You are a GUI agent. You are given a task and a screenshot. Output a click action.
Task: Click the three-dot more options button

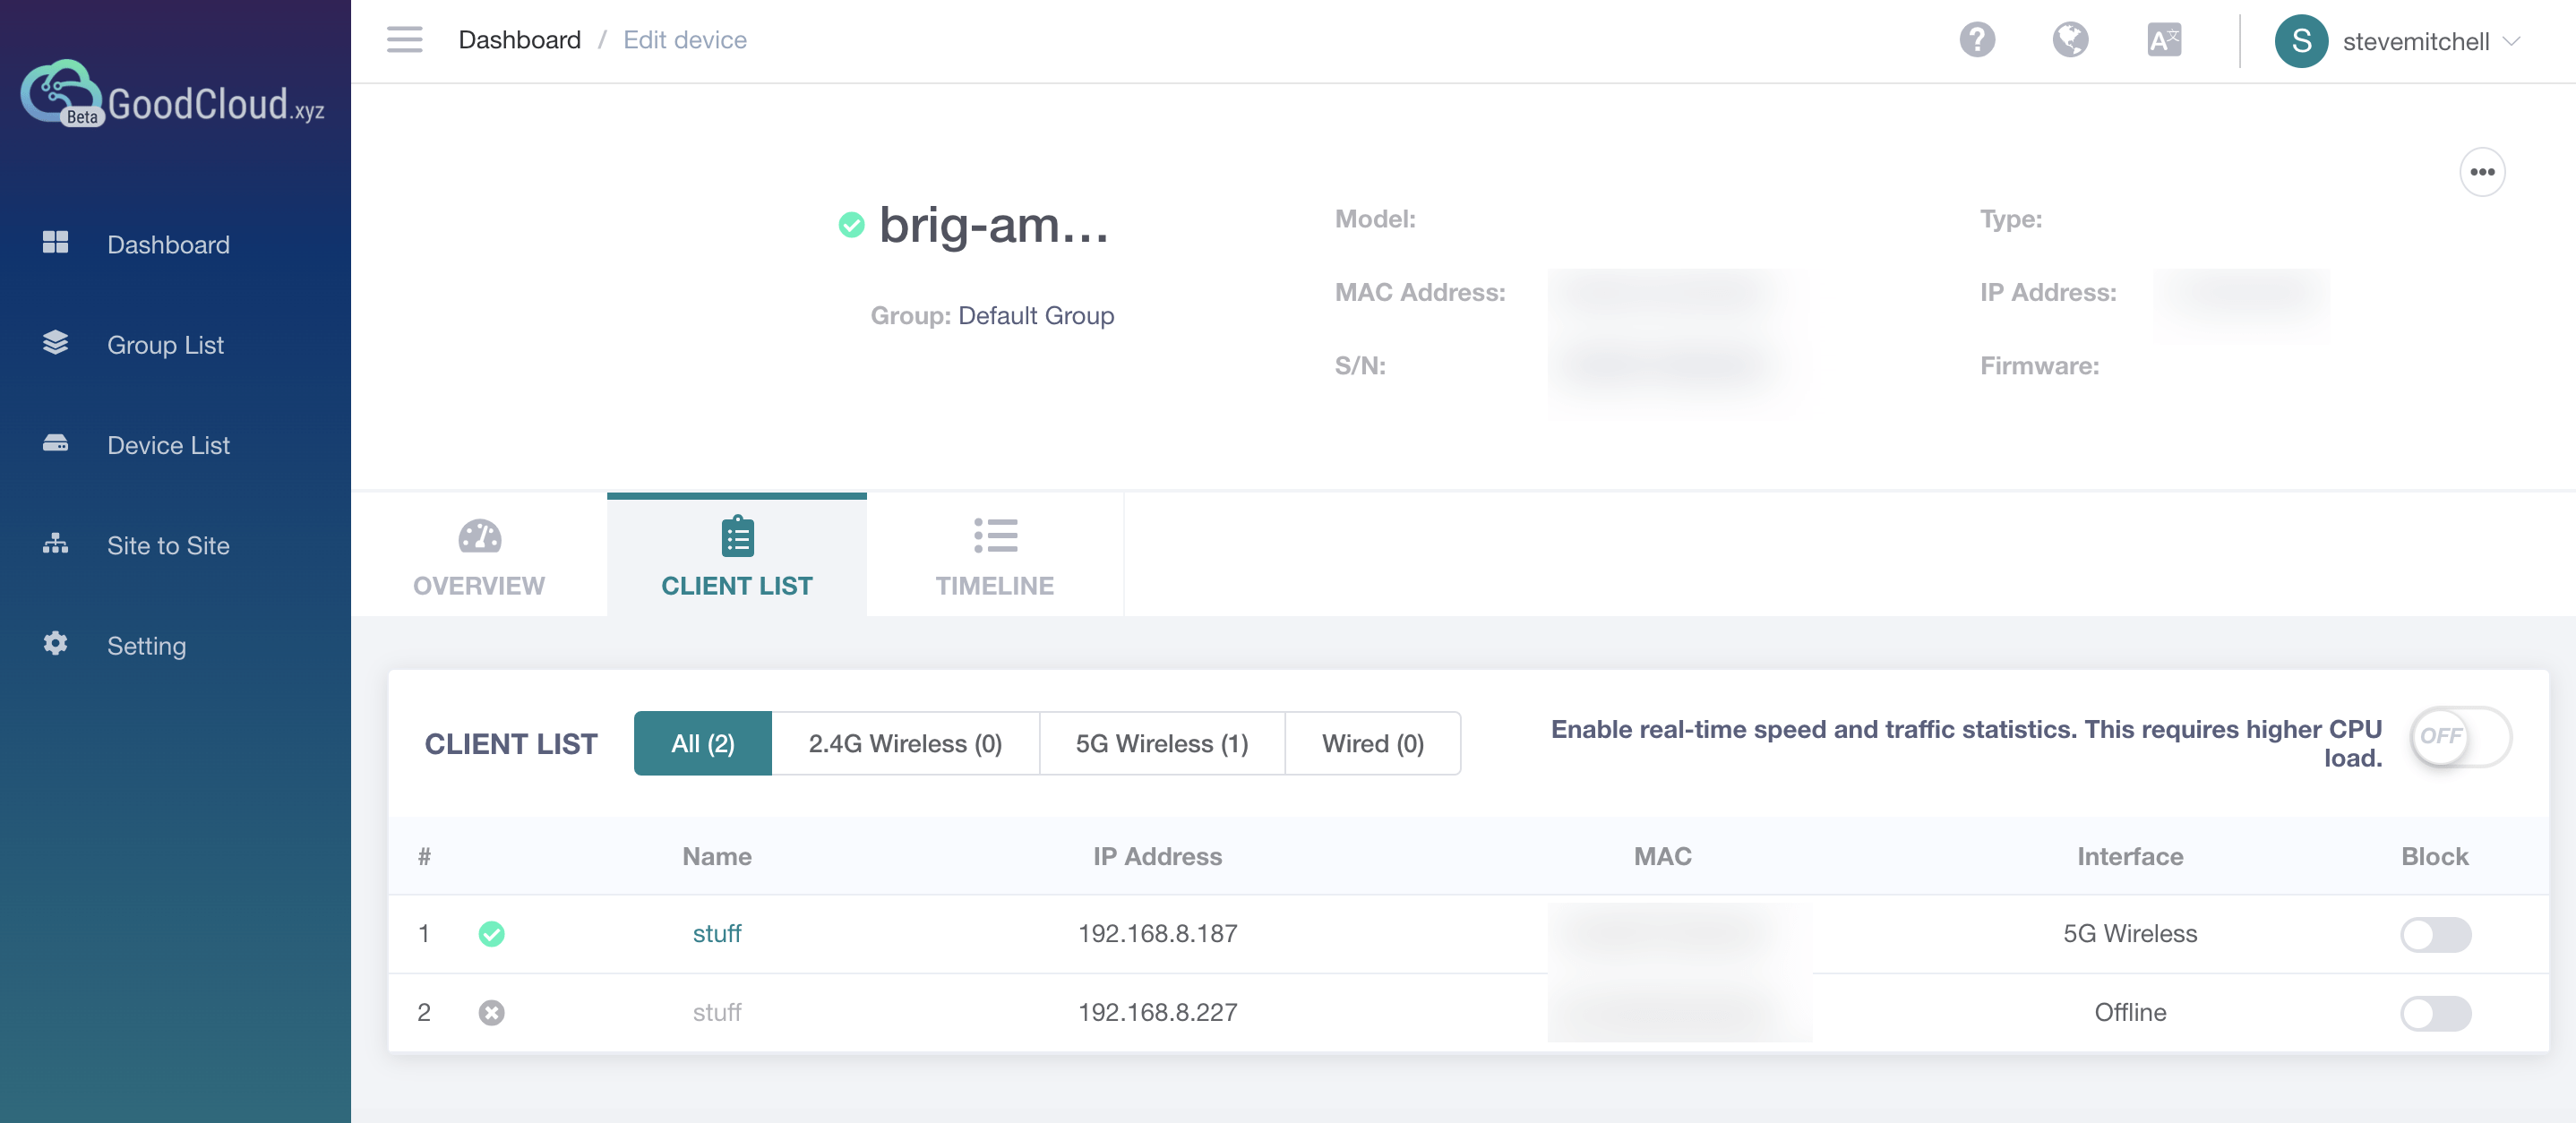[x=2481, y=172]
